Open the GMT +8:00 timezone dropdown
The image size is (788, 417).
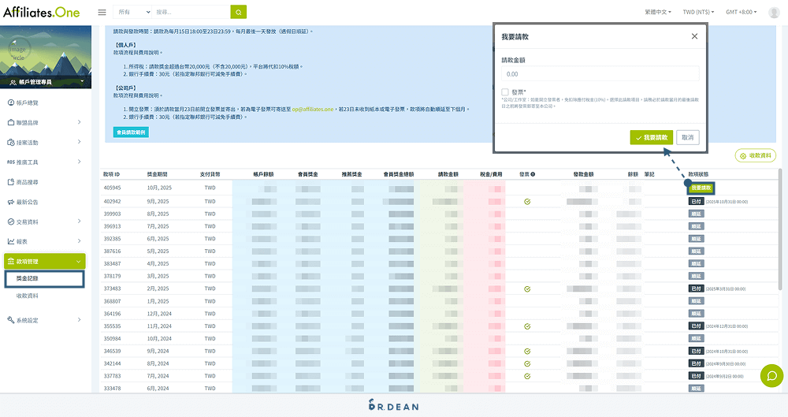742,12
